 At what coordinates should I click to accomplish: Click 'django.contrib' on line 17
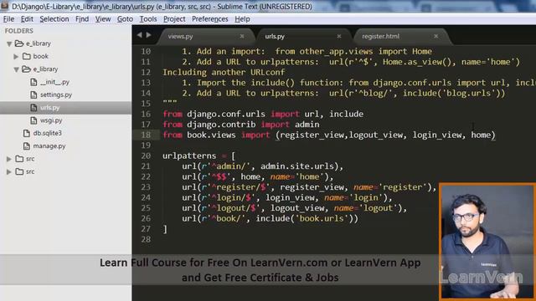221,125
